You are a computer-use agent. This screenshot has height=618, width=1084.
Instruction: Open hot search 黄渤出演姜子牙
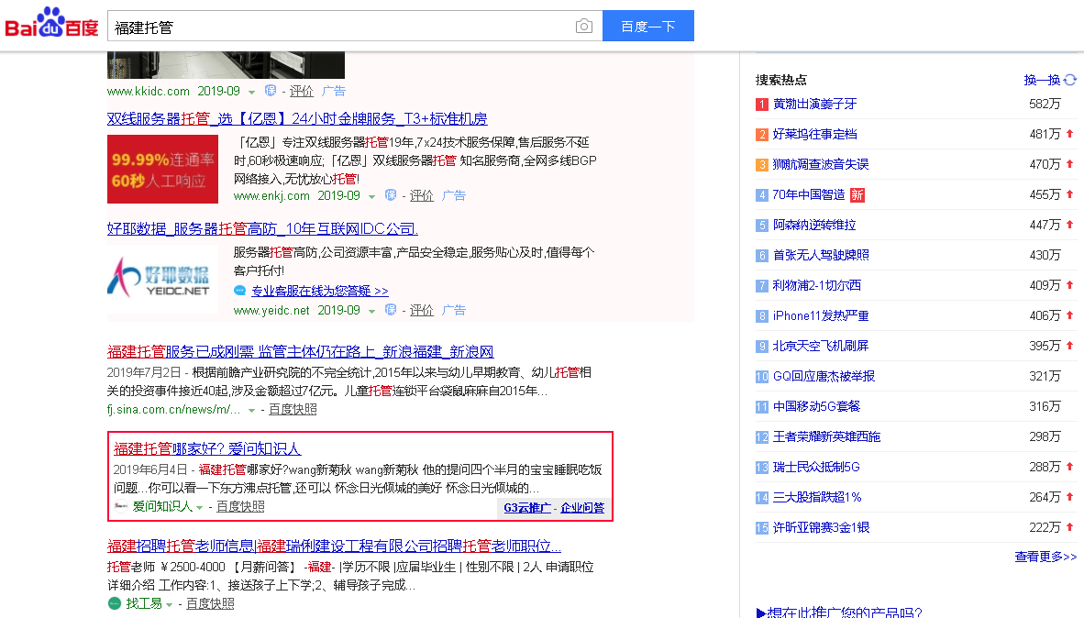click(814, 104)
